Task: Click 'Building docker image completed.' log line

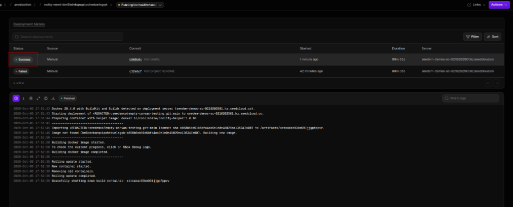Action: click(x=81, y=152)
